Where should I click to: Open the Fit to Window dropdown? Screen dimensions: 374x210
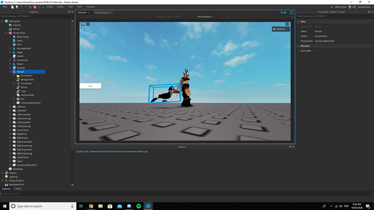[x=205, y=17]
